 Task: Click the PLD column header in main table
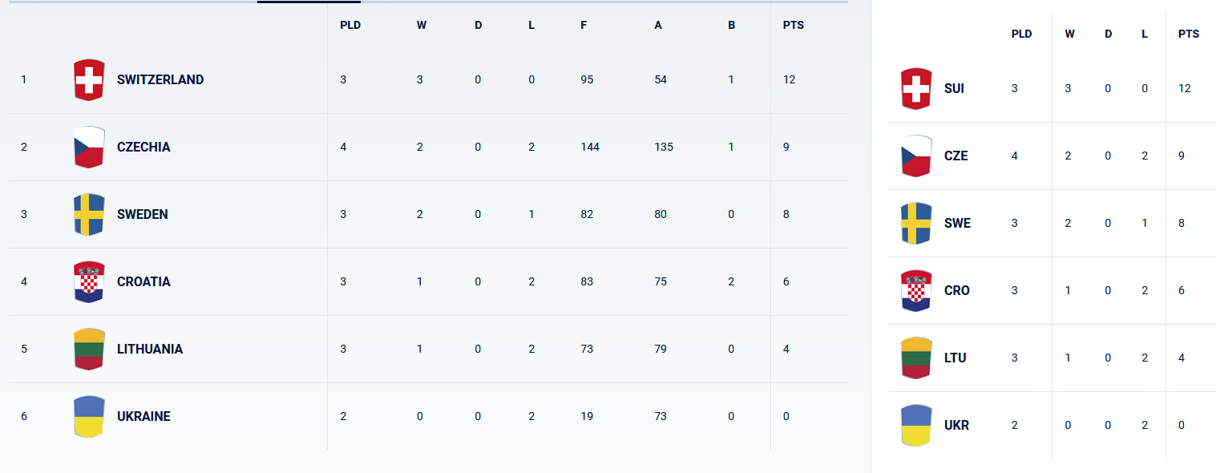coord(350,26)
